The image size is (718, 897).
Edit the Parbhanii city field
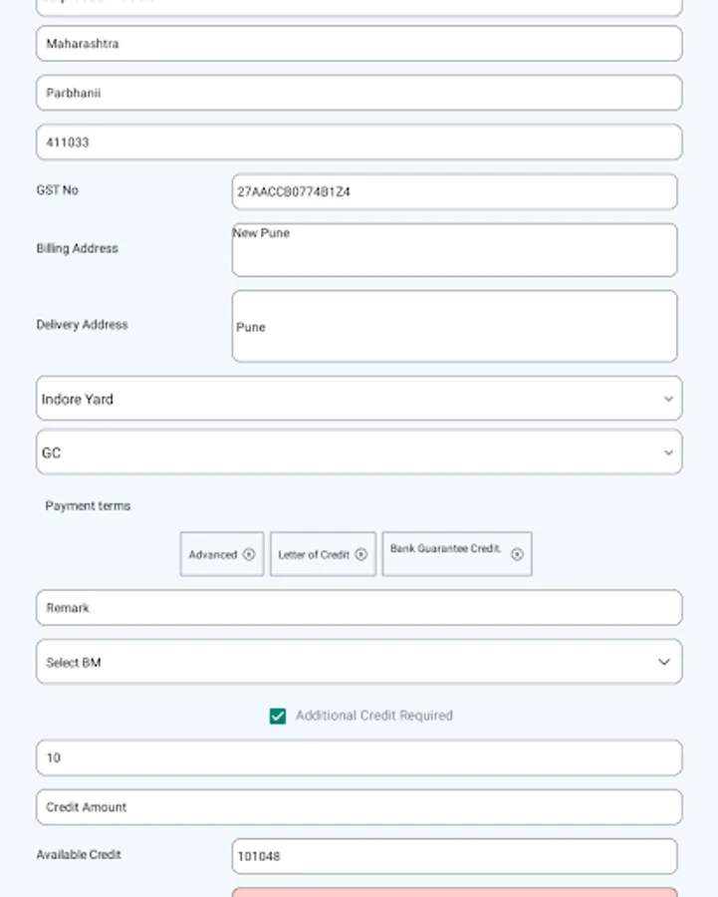pos(359,93)
